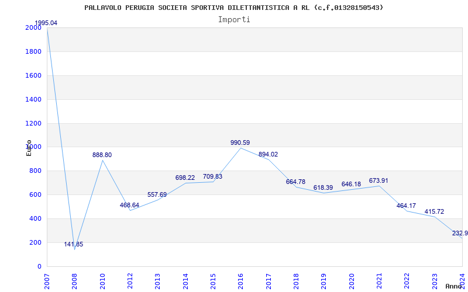Image resolution: width=468 pixels, height=292 pixels.
Task: Click the 2012 x-axis year label
Action: click(x=130, y=281)
